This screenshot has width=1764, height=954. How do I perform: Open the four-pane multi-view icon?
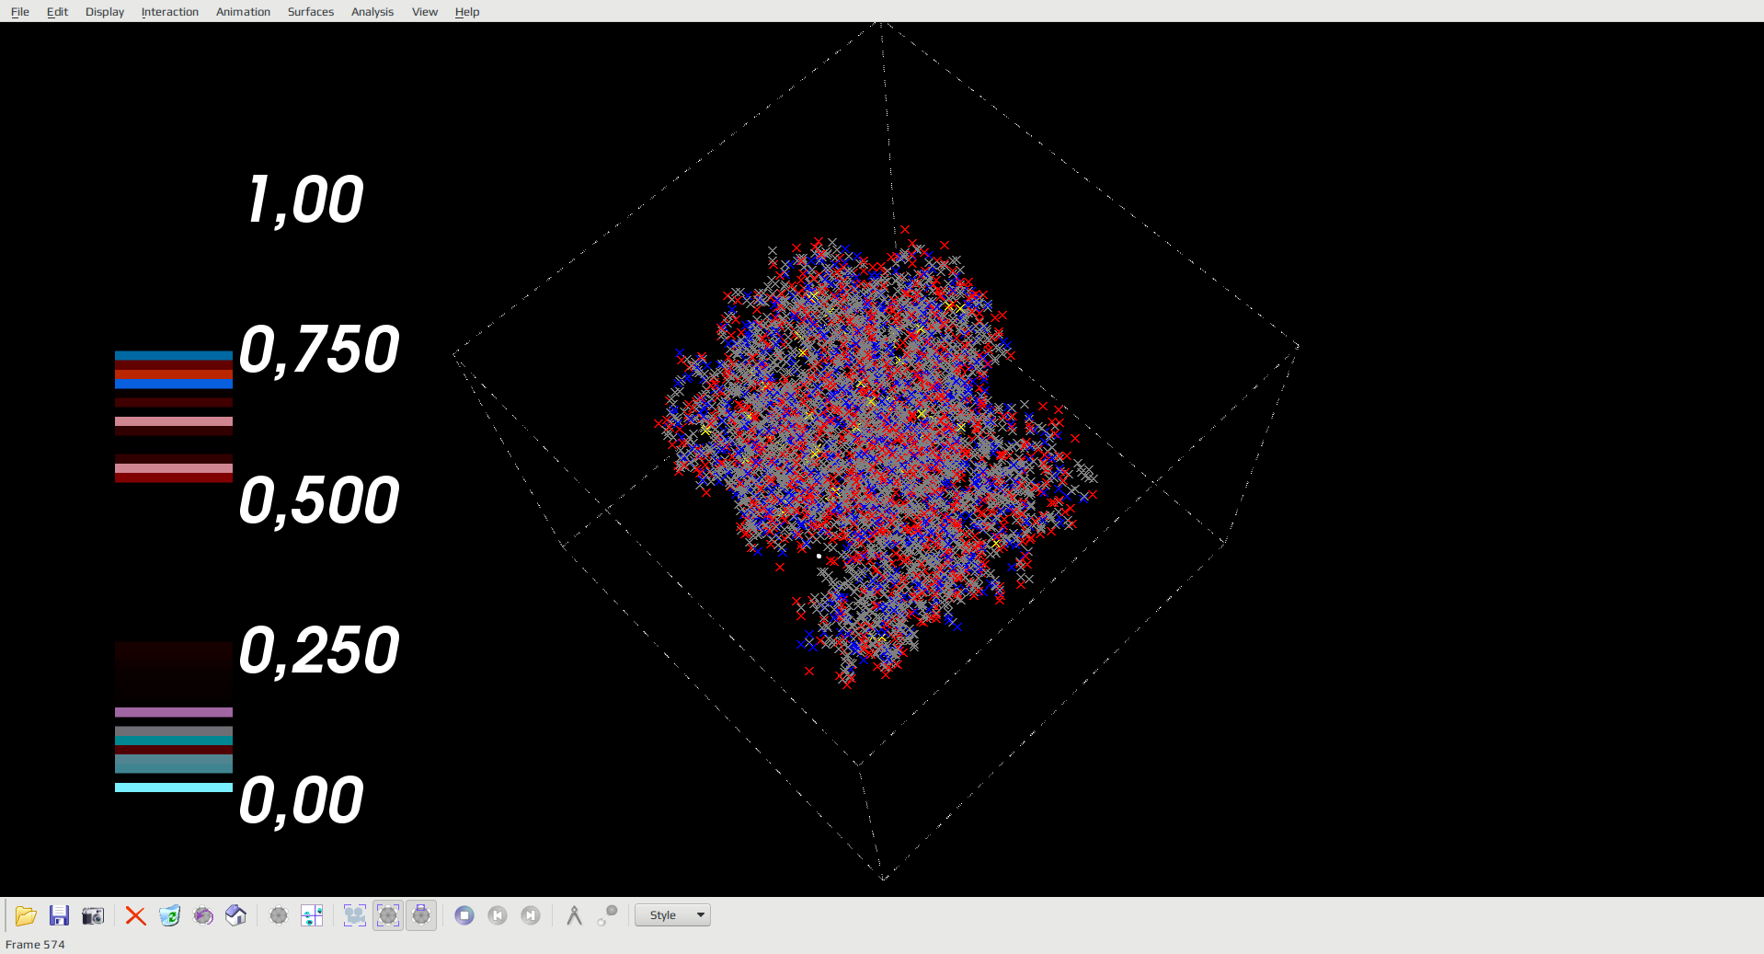click(312, 915)
